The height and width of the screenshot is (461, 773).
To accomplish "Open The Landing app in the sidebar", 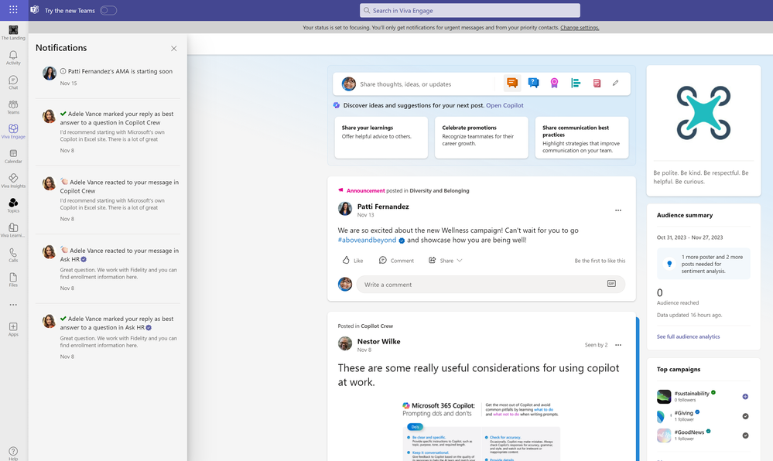I will coord(13,33).
